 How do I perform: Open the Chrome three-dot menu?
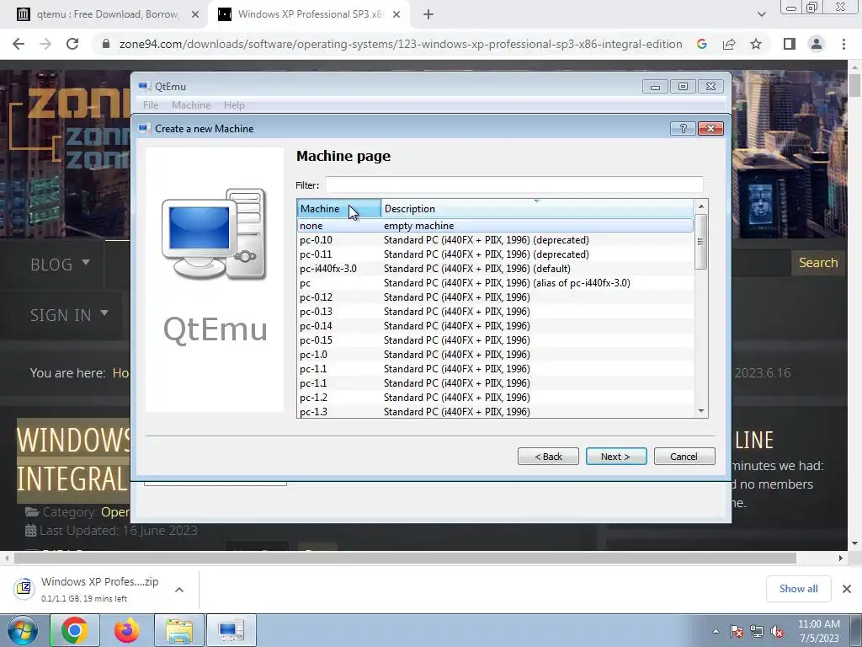pos(843,44)
